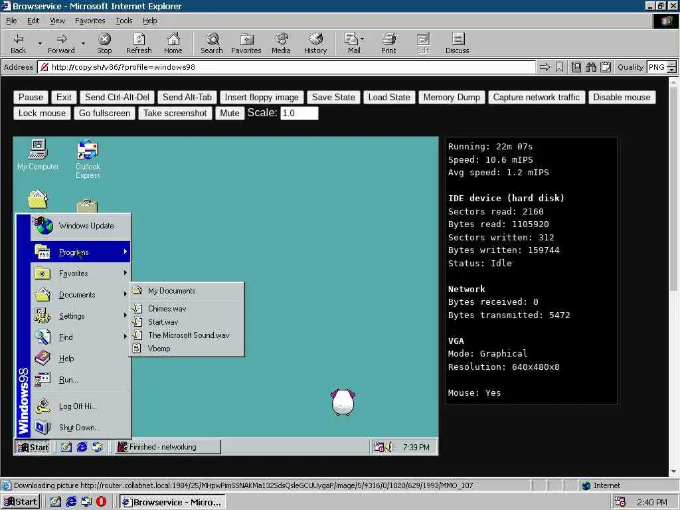Screen dimensions: 680x510
Task: Click the page vertical scrollbar
Action: 673,276
